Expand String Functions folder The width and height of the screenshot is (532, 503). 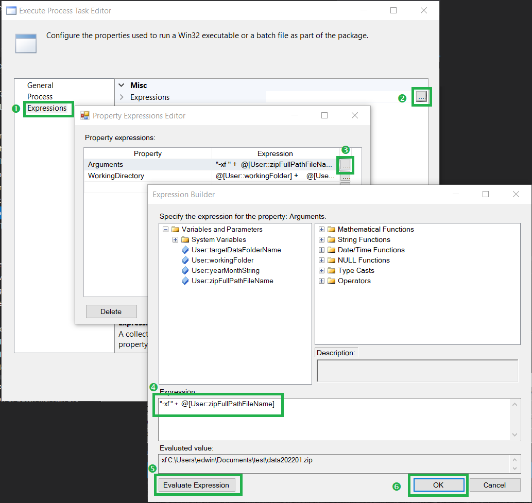click(x=322, y=240)
